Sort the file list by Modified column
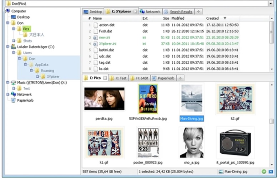This screenshot has height=179, width=277. [178, 18]
